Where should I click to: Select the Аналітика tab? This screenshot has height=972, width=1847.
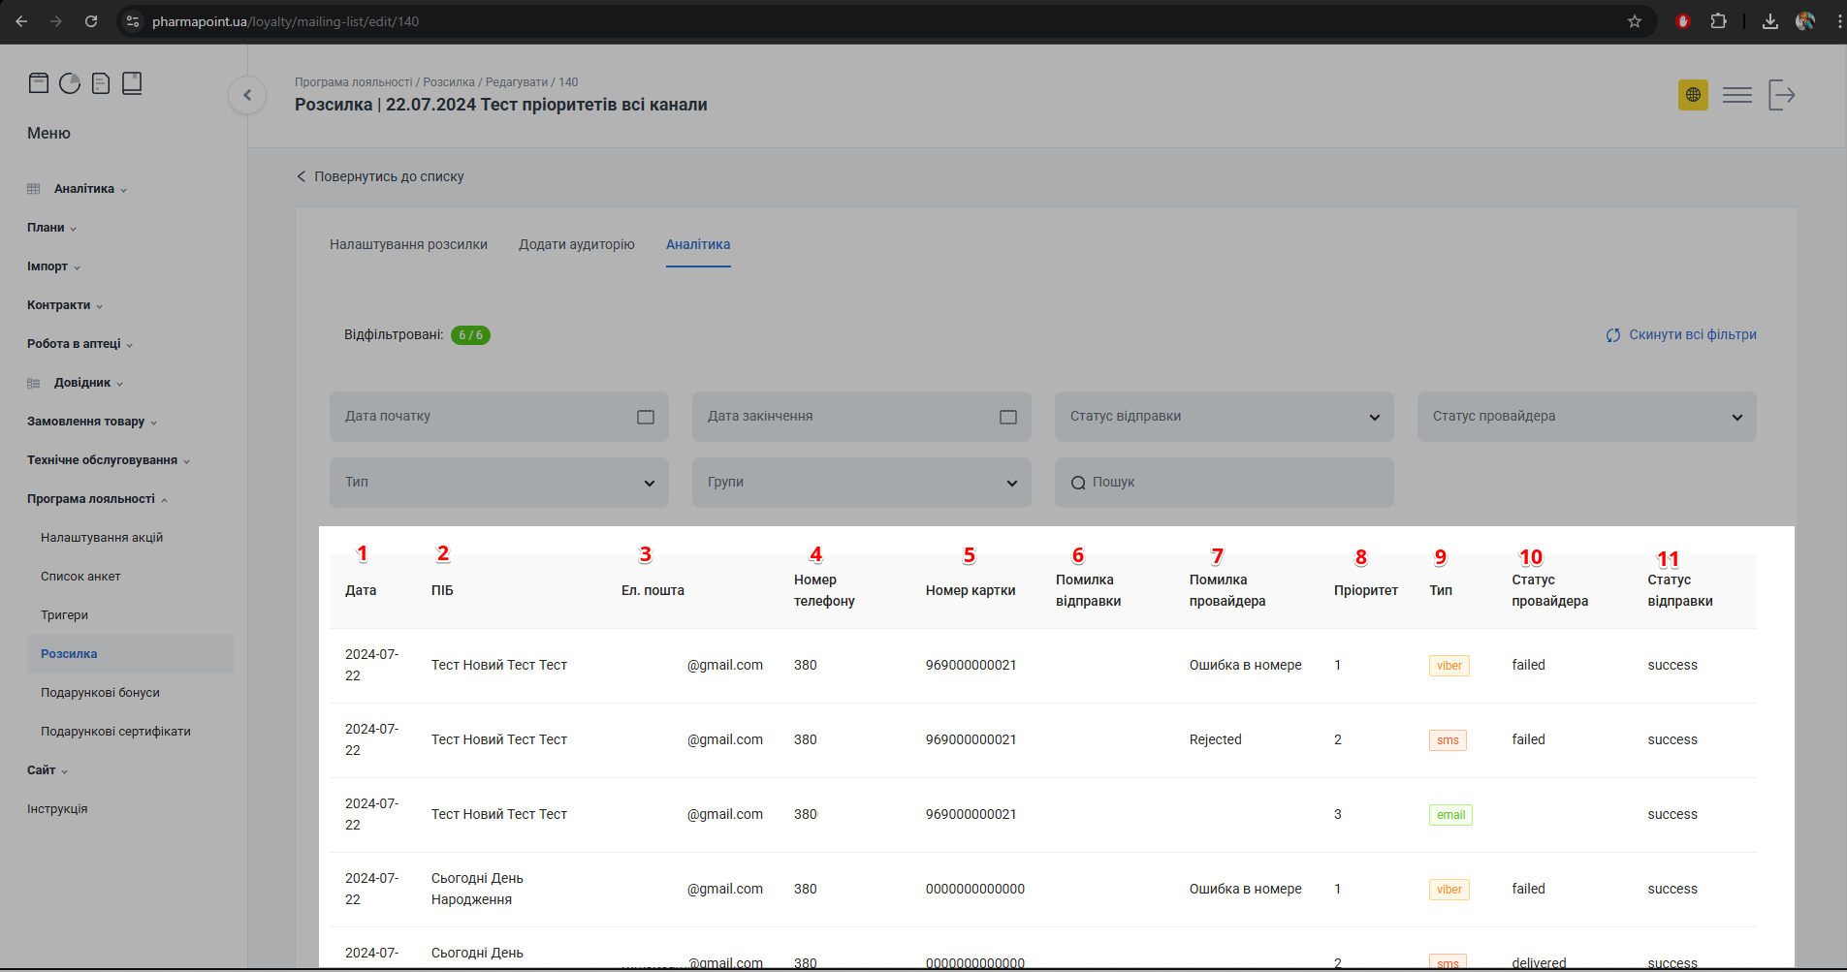pyautogui.click(x=698, y=244)
